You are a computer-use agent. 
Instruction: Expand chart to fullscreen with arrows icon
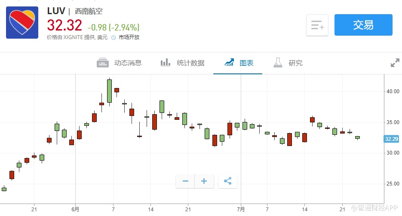pyautogui.click(x=395, y=63)
